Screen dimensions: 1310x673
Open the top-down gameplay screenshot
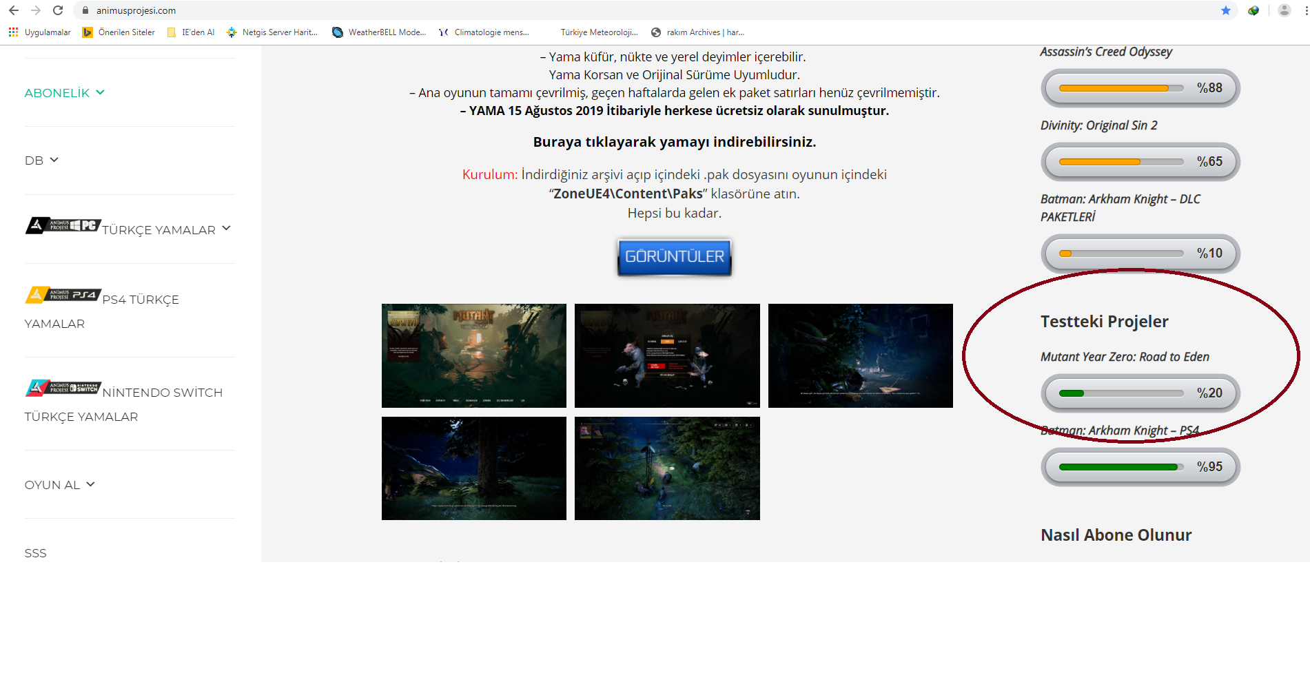click(x=667, y=468)
